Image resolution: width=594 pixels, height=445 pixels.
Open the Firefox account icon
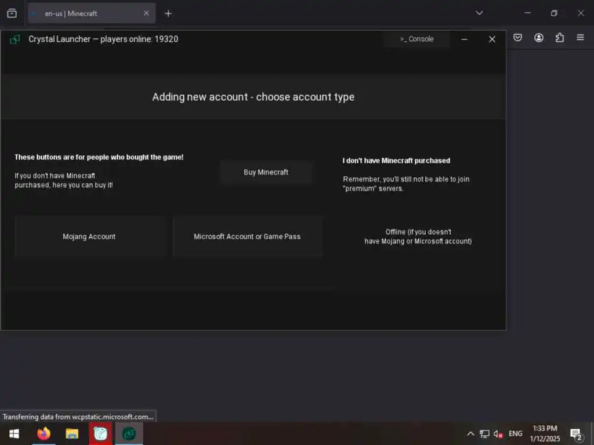(x=539, y=38)
